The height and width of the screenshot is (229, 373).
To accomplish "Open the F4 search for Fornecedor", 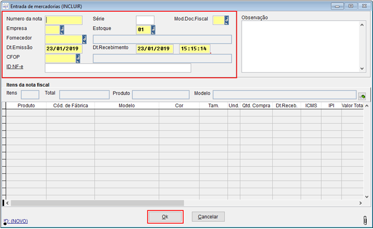I will (x=85, y=39).
